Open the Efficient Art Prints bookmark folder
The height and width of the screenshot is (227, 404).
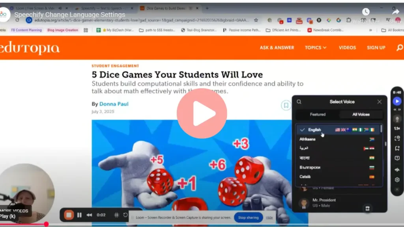[283, 30]
